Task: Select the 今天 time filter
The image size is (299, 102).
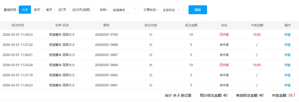Action: [x=25, y=10]
